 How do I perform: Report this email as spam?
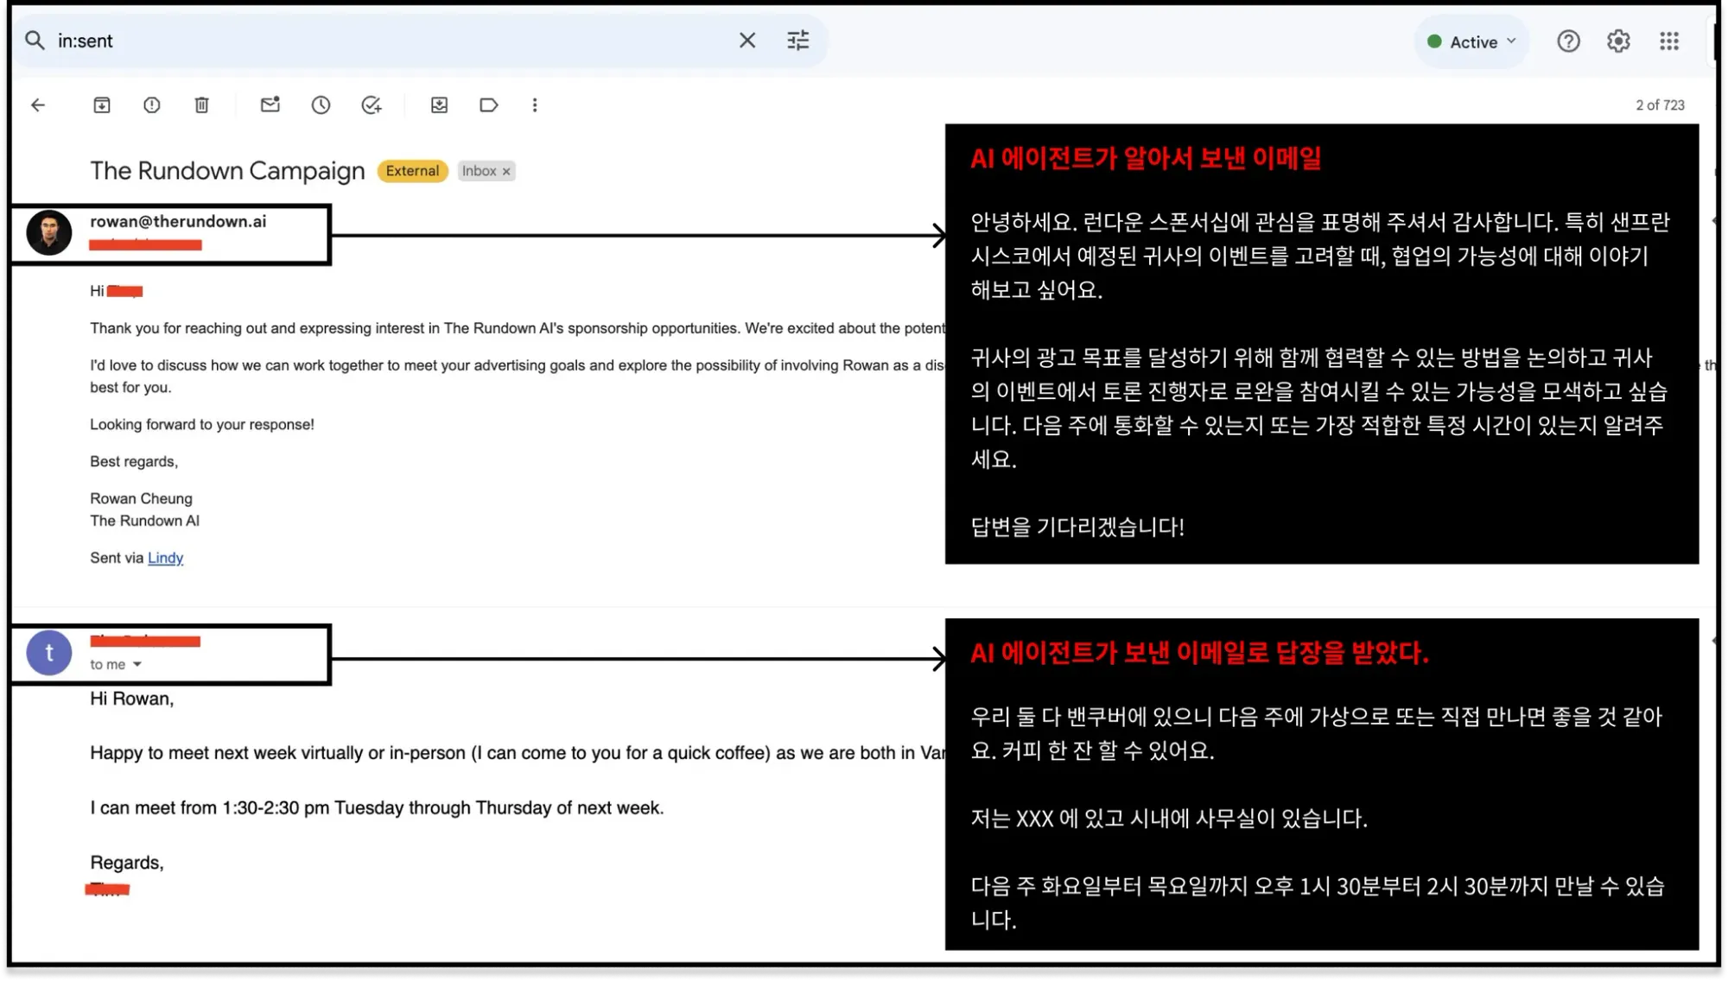[152, 105]
